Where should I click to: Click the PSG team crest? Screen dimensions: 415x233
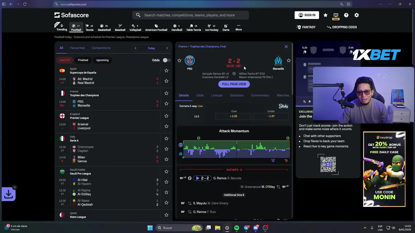(x=190, y=61)
